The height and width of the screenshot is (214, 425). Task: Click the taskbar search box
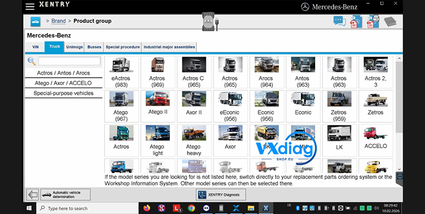[87, 208]
